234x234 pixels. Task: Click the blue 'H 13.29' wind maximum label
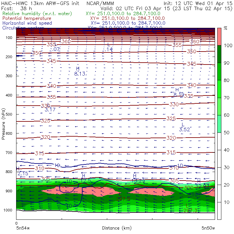point(138,178)
